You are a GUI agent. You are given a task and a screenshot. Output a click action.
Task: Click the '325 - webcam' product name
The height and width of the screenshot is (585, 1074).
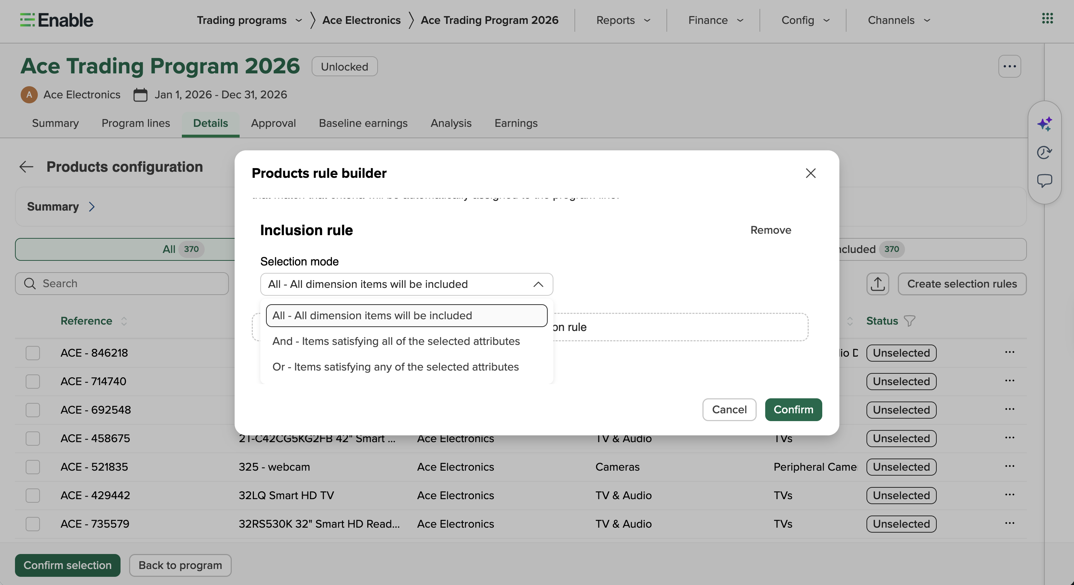point(274,467)
